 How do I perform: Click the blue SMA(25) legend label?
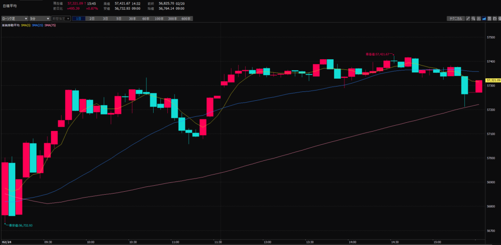pos(38,25)
